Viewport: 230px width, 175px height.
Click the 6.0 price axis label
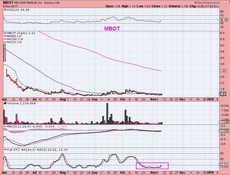click(222, 33)
